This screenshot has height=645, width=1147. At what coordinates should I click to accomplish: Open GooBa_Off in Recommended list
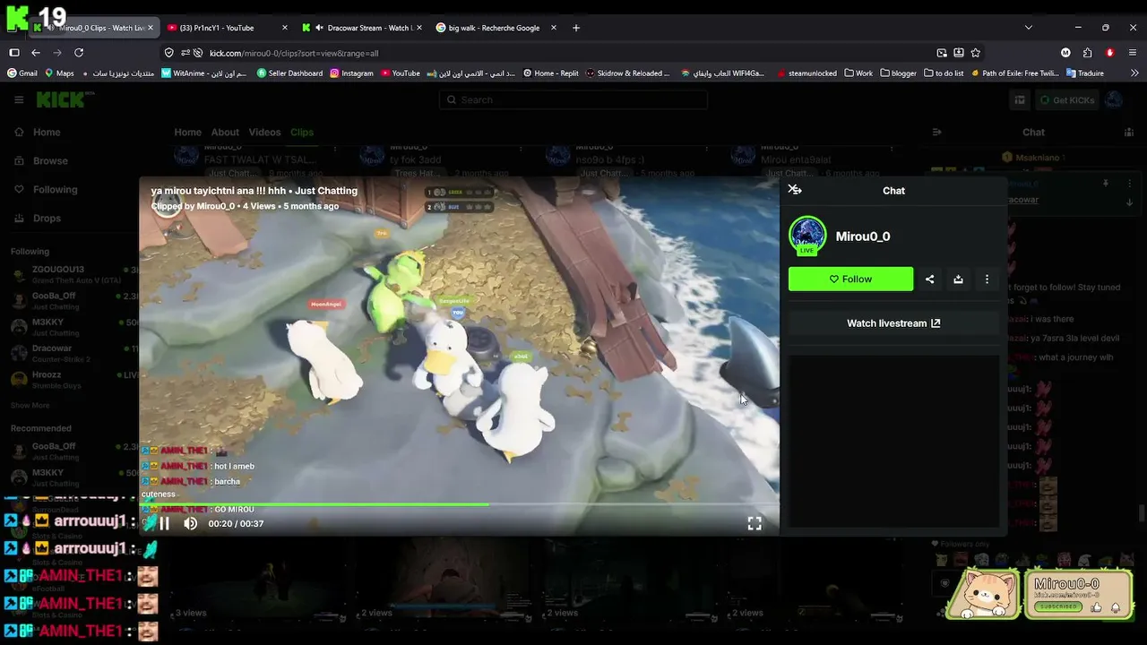[73, 451]
